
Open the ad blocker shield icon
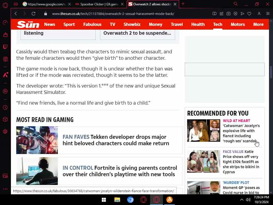tap(235, 14)
